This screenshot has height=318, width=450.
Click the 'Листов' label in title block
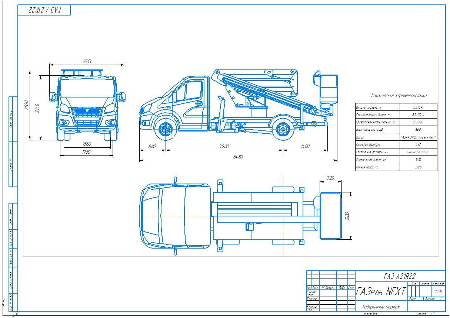point(430,299)
